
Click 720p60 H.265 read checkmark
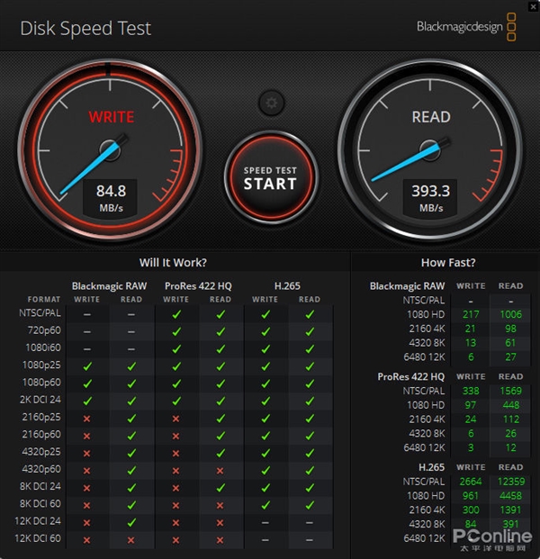click(x=310, y=331)
